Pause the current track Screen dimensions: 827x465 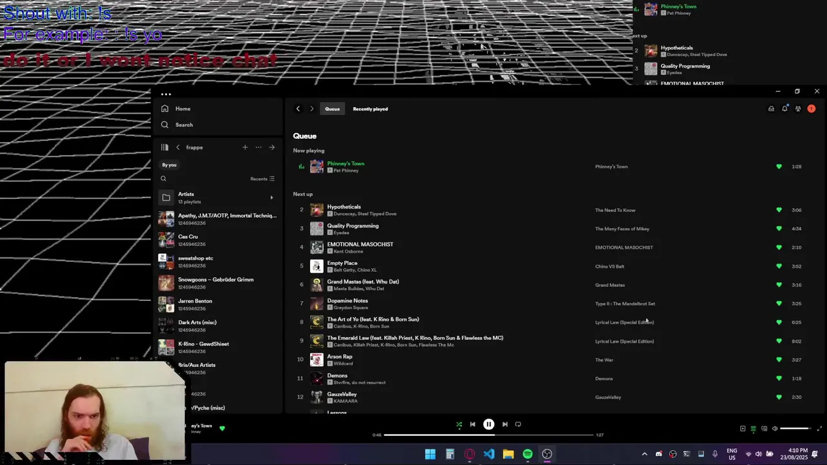488,424
